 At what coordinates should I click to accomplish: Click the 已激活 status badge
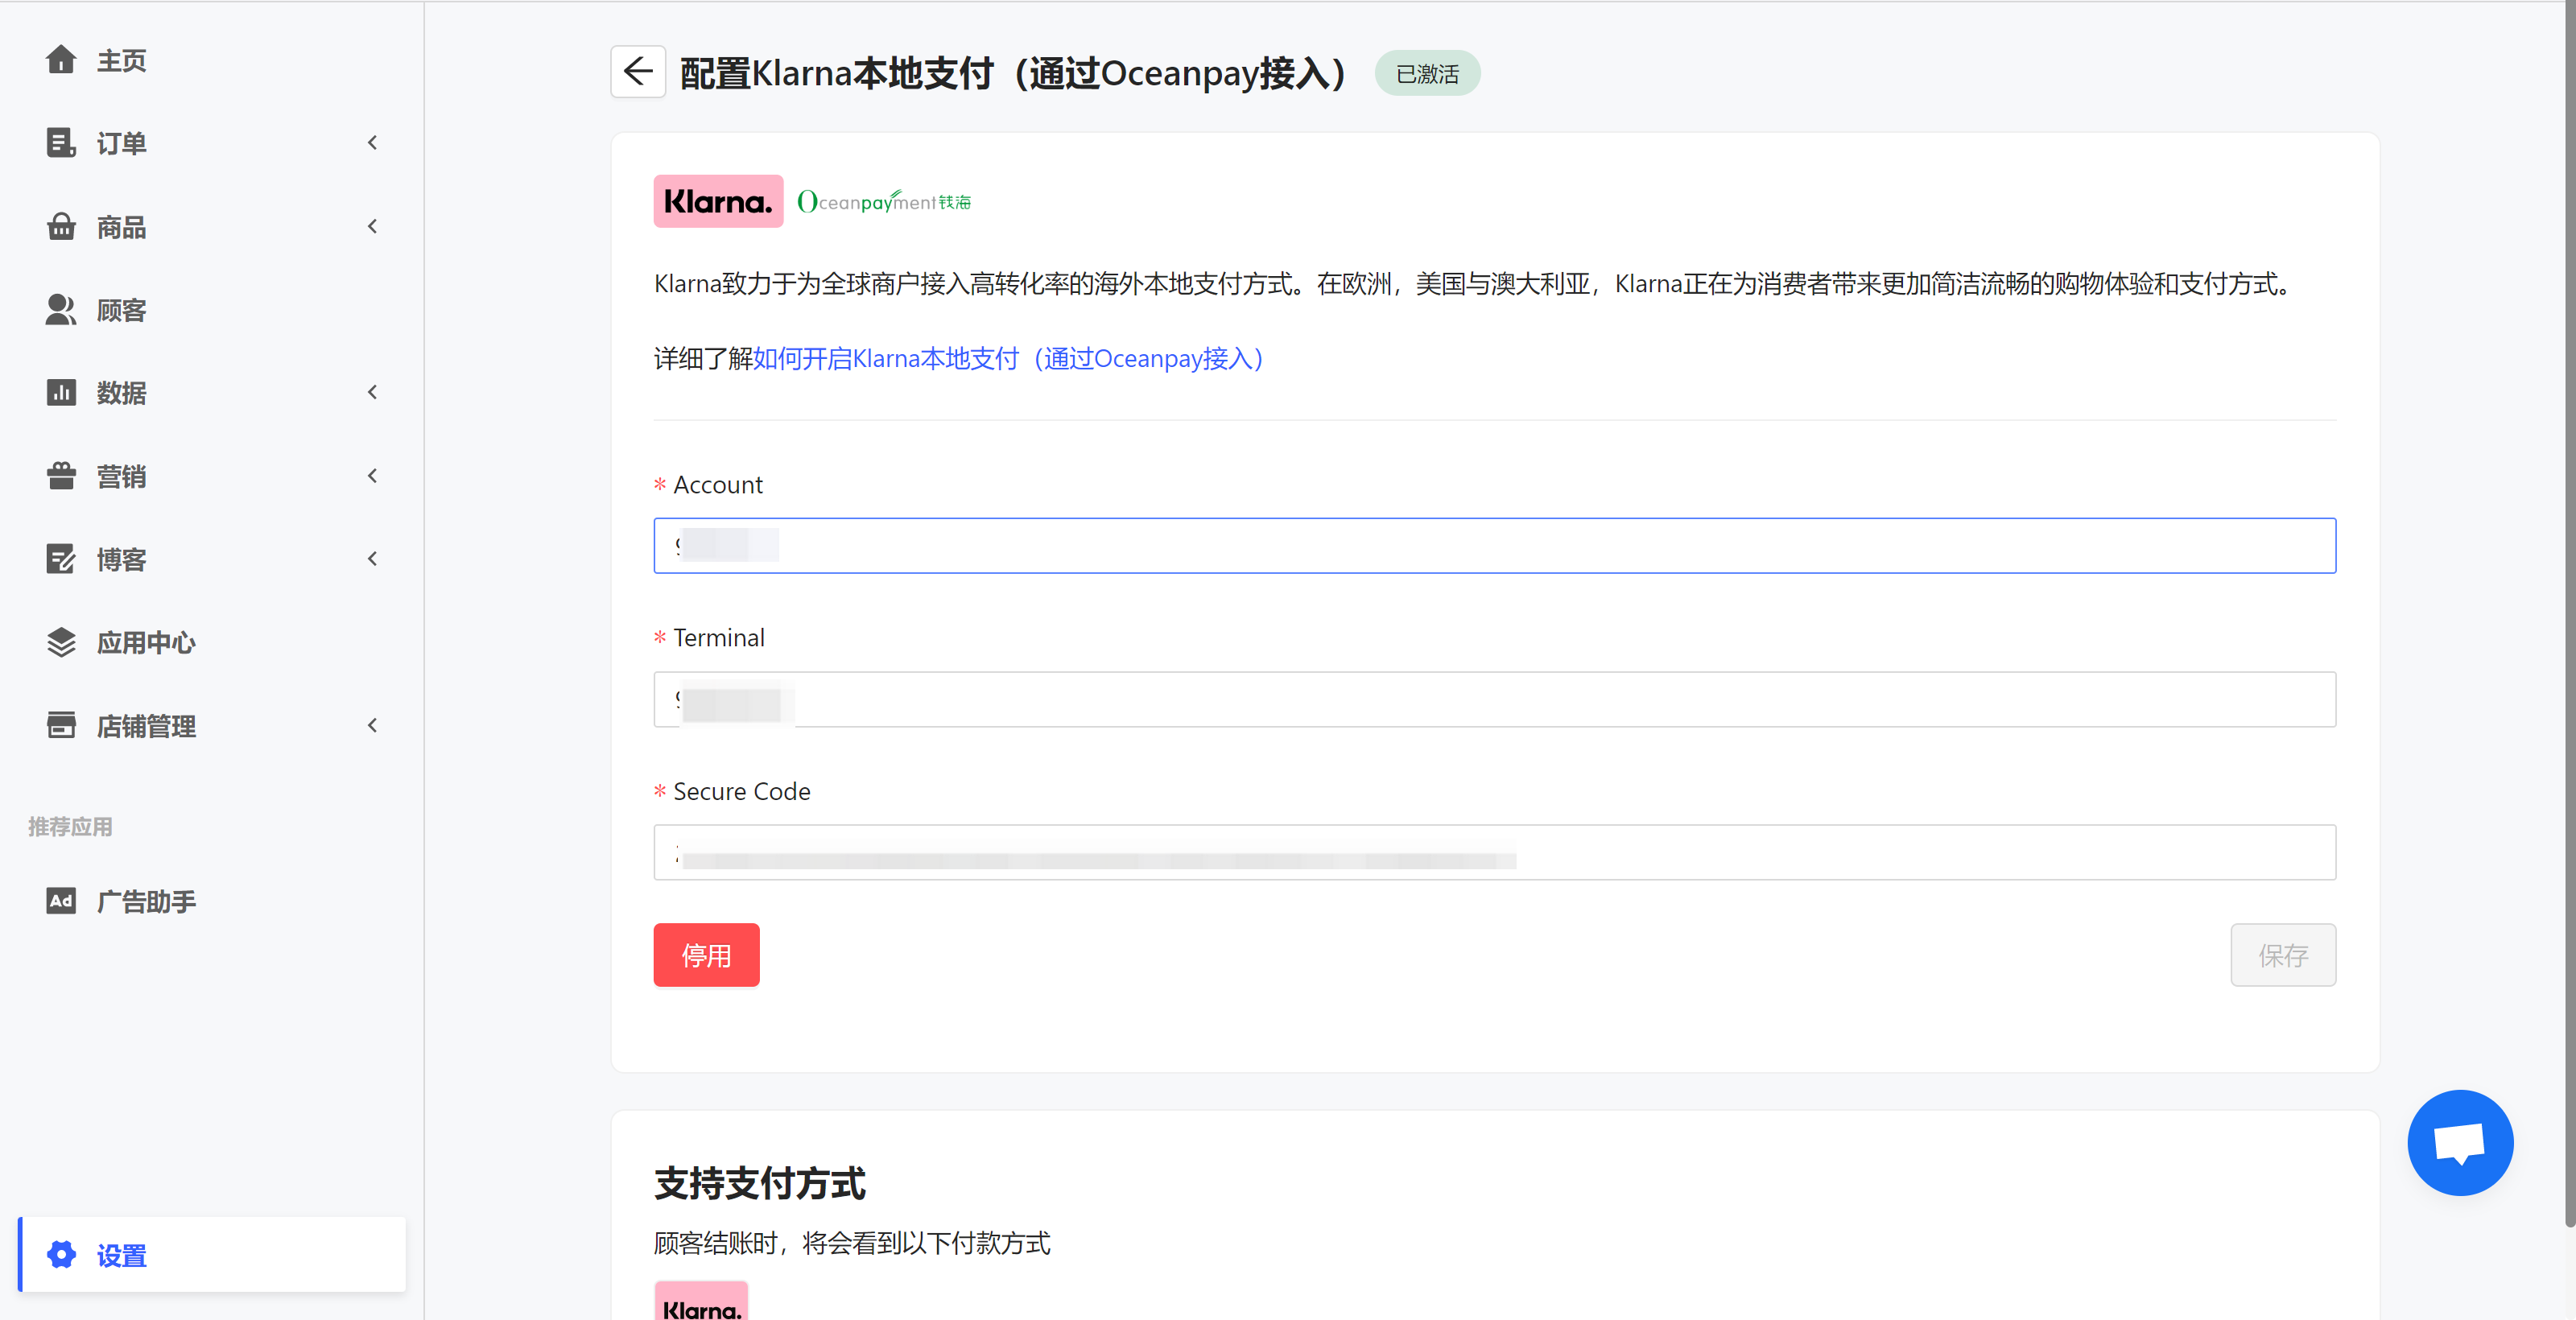point(1427,73)
